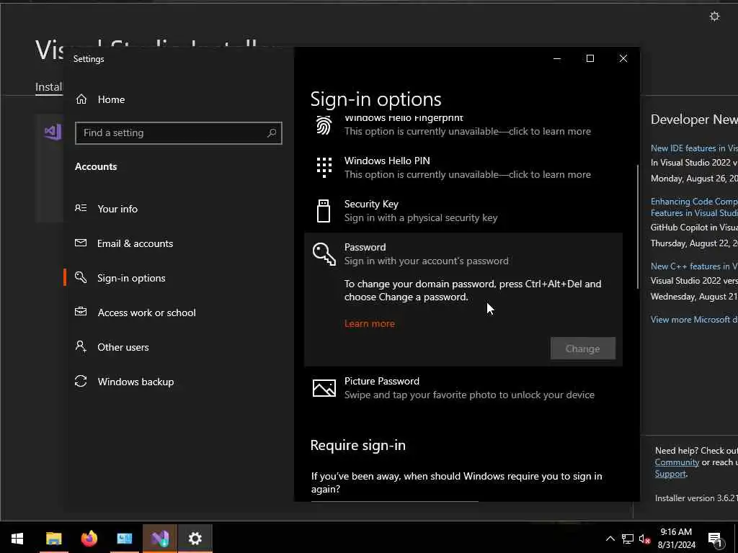738x553 pixels.
Task: Click the home icon in Settings
Action: tap(81, 99)
